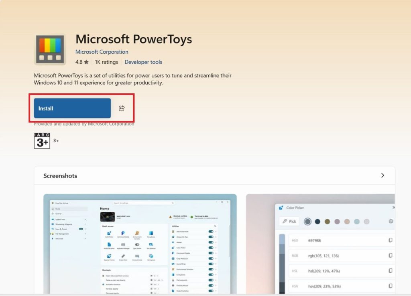The height and width of the screenshot is (296, 411).
Task: Click the Screenshots section heading
Action: click(60, 176)
